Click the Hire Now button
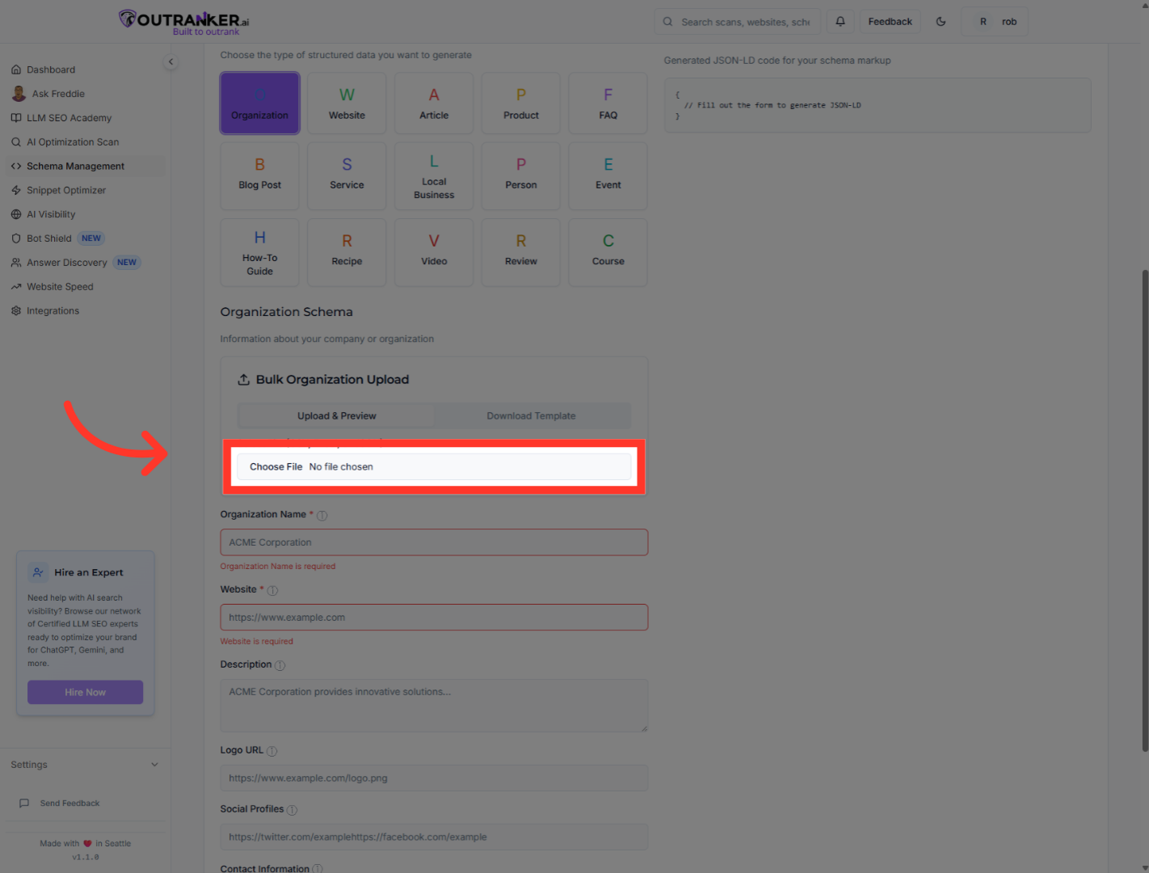The image size is (1149, 873). pos(85,692)
